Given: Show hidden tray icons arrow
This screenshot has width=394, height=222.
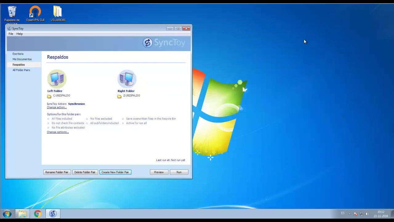Looking at the screenshot, I should click(349, 214).
